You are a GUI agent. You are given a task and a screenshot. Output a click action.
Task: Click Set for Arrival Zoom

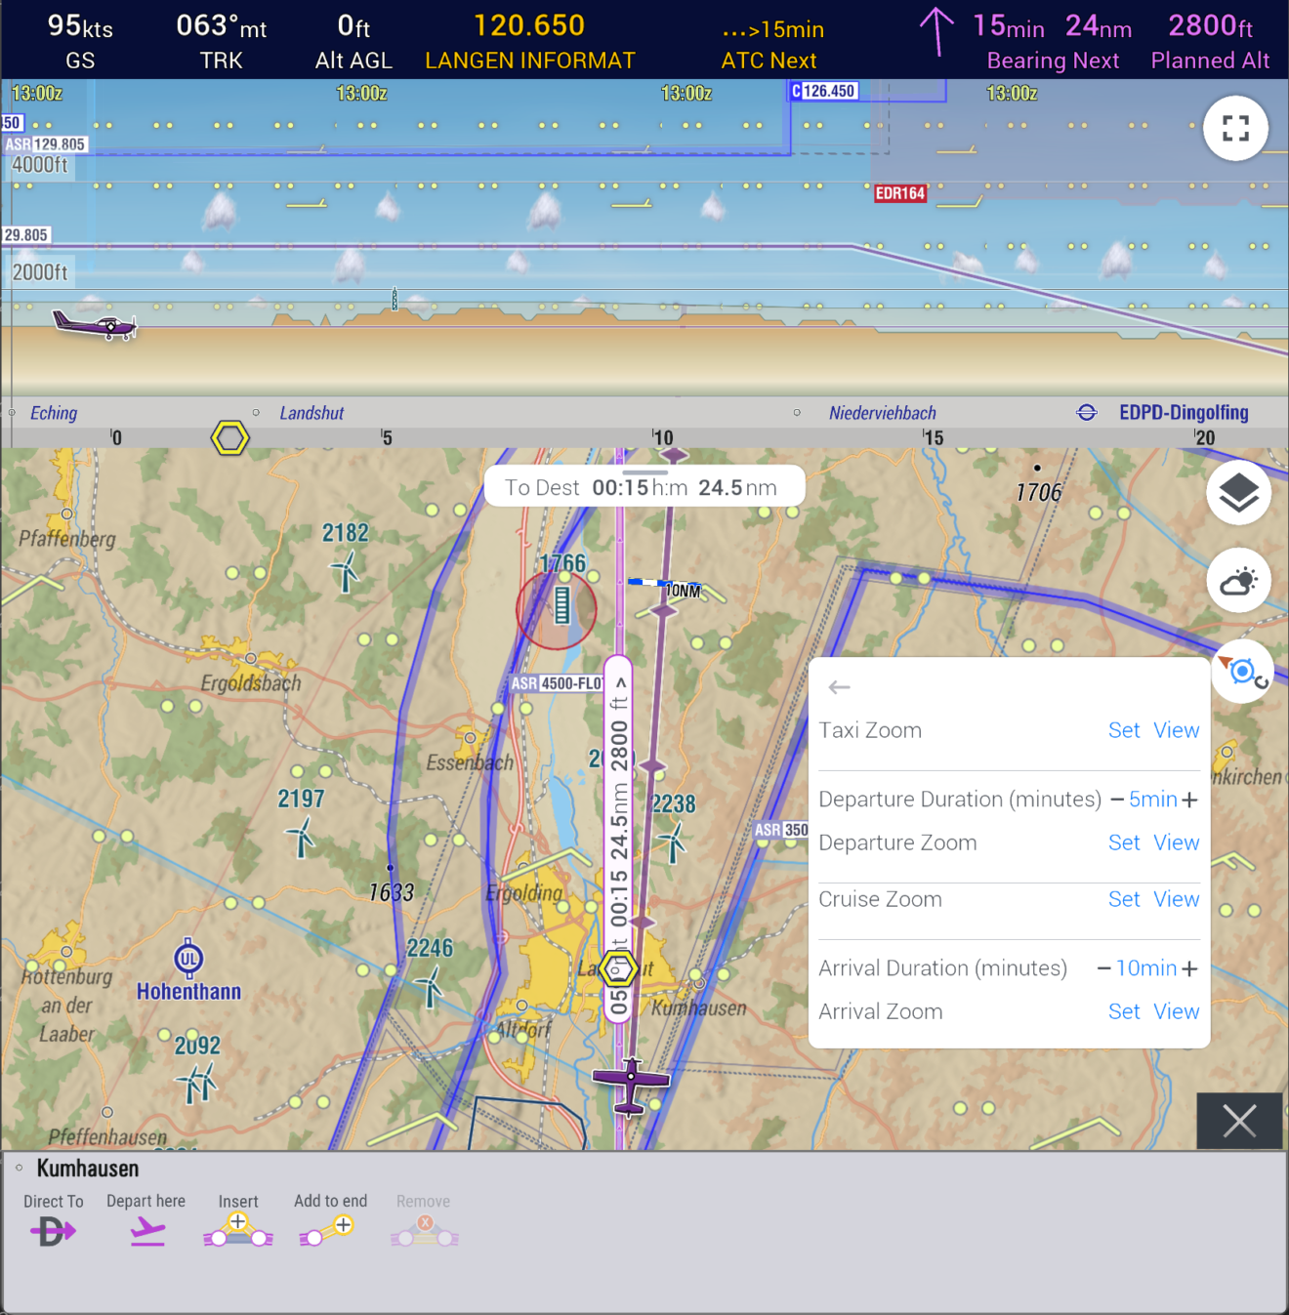point(1124,1011)
